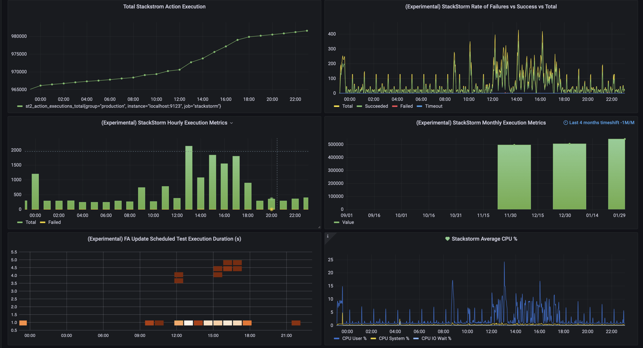Screen dimensions: 643x348
Task: Open the Monthly Execution Metrics panel menu
Action: [x=482, y=122]
